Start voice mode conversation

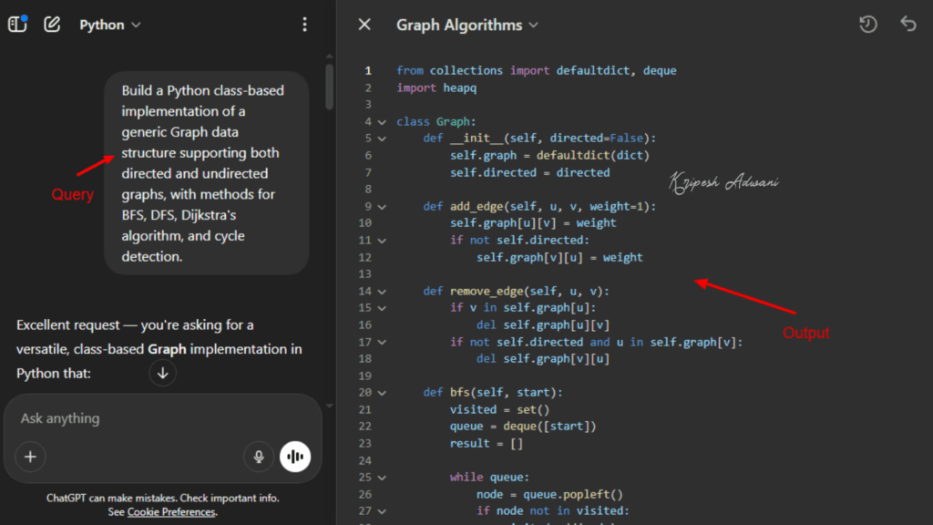tap(295, 457)
